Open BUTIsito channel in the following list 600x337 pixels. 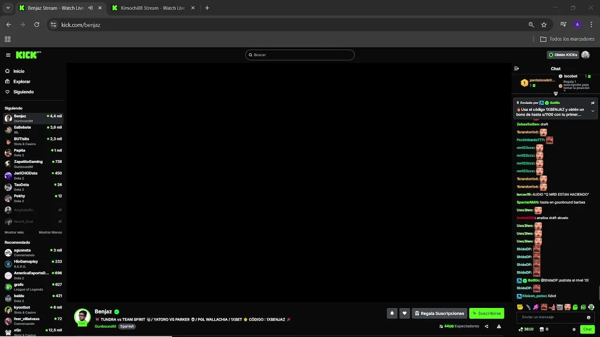33,141
